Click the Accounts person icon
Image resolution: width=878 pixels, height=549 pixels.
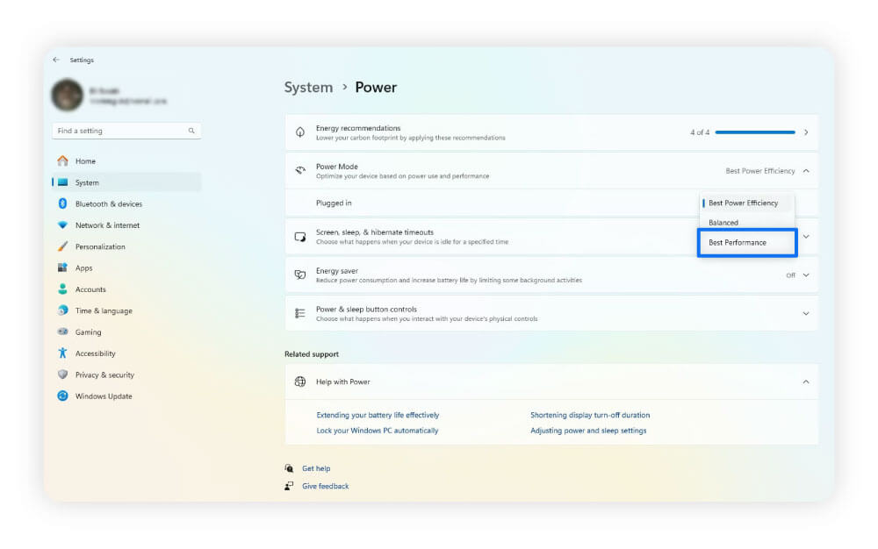62,289
